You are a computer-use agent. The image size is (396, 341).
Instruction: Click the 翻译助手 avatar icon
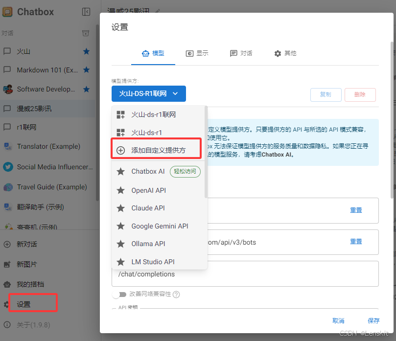(x=8, y=207)
